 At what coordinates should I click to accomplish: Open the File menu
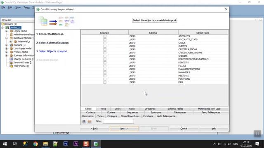pos(3,7)
